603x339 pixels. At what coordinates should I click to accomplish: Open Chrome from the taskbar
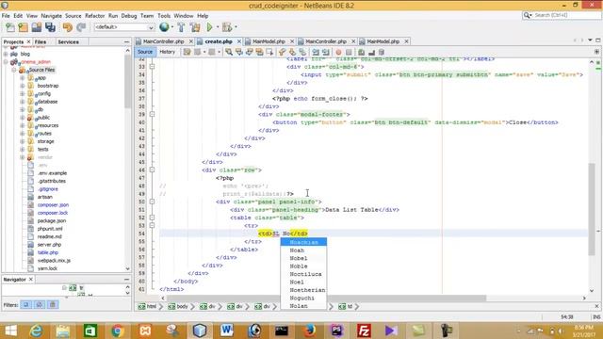click(117, 331)
